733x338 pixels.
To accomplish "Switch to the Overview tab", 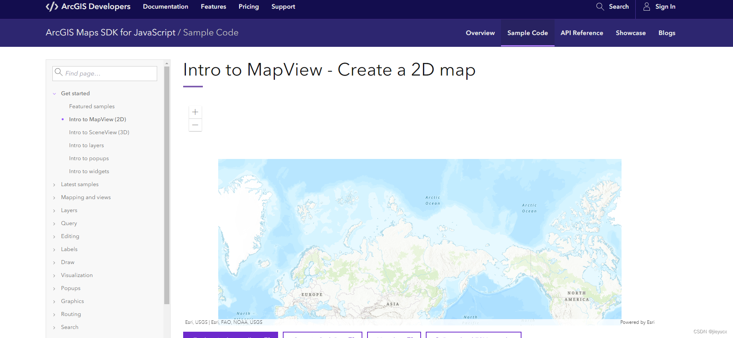I will pos(480,33).
